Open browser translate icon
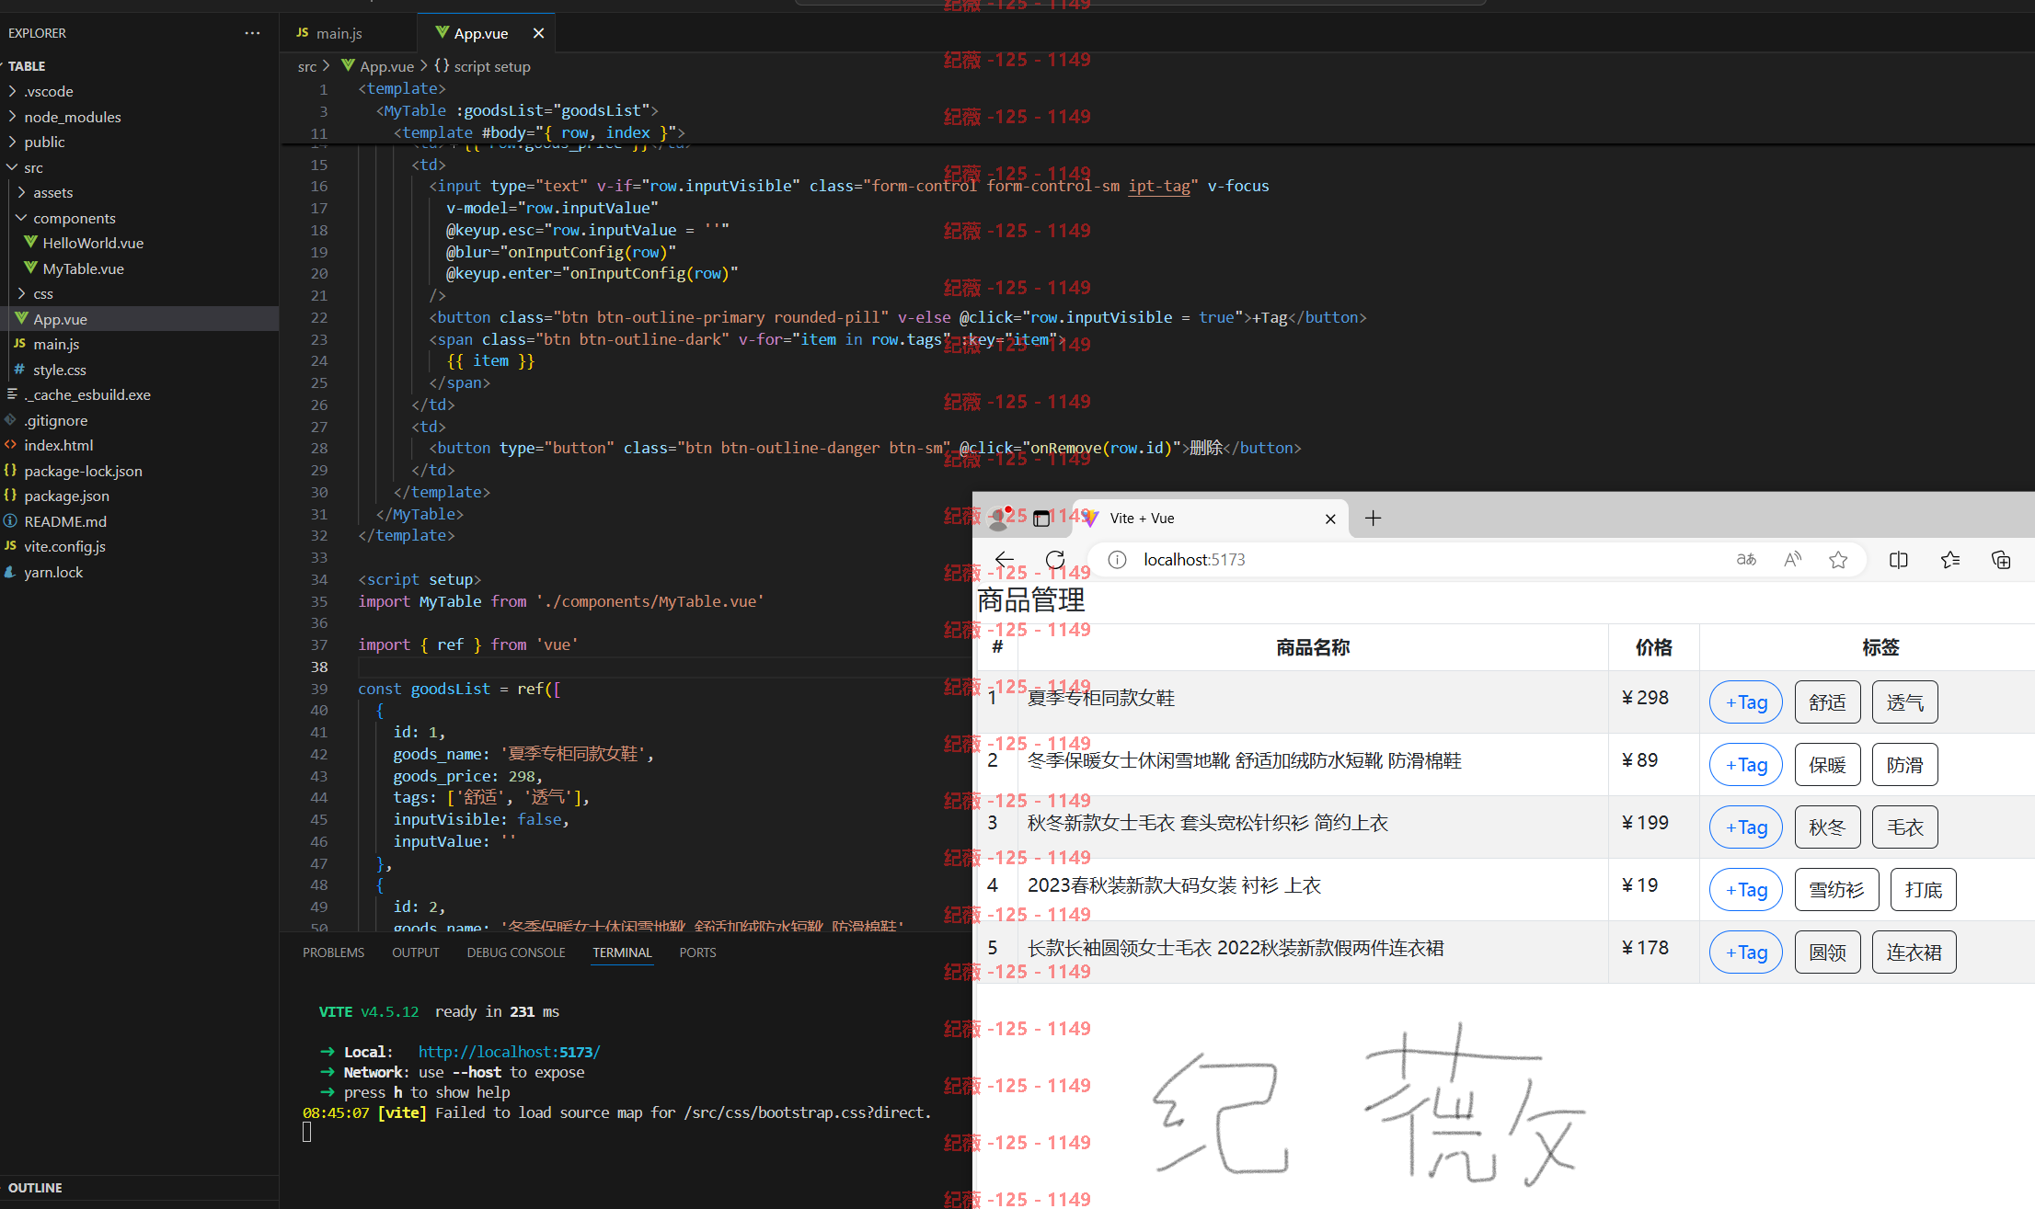Viewport: 2035px width, 1209px height. 1746,560
